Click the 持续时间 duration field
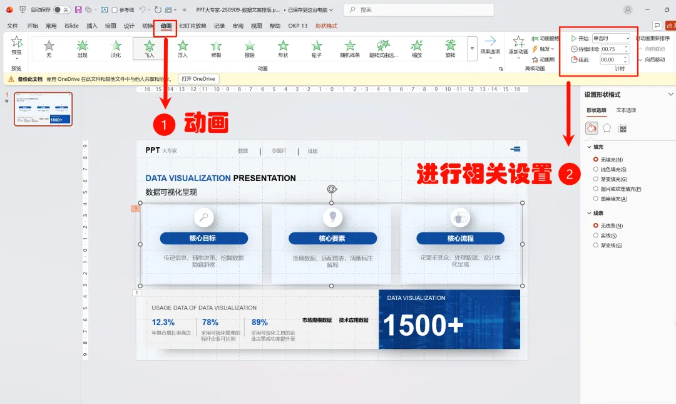 point(615,49)
